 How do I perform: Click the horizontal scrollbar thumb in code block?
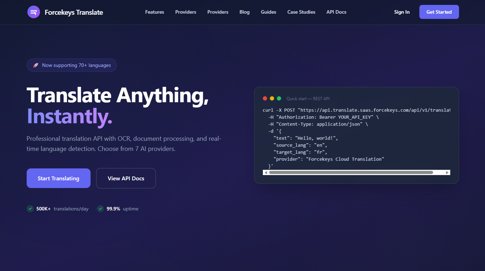point(351,173)
